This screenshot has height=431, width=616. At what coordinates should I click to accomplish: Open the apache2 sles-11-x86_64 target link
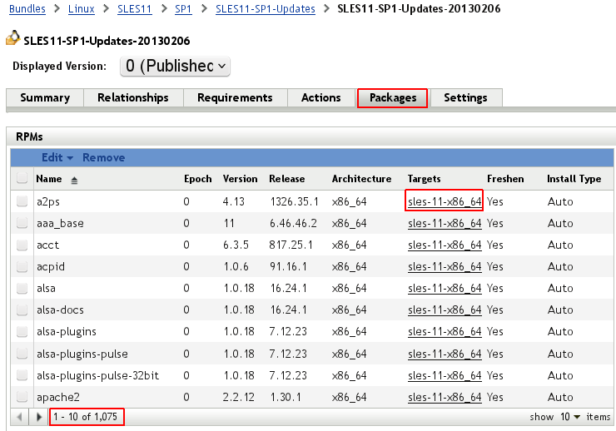tap(445, 397)
